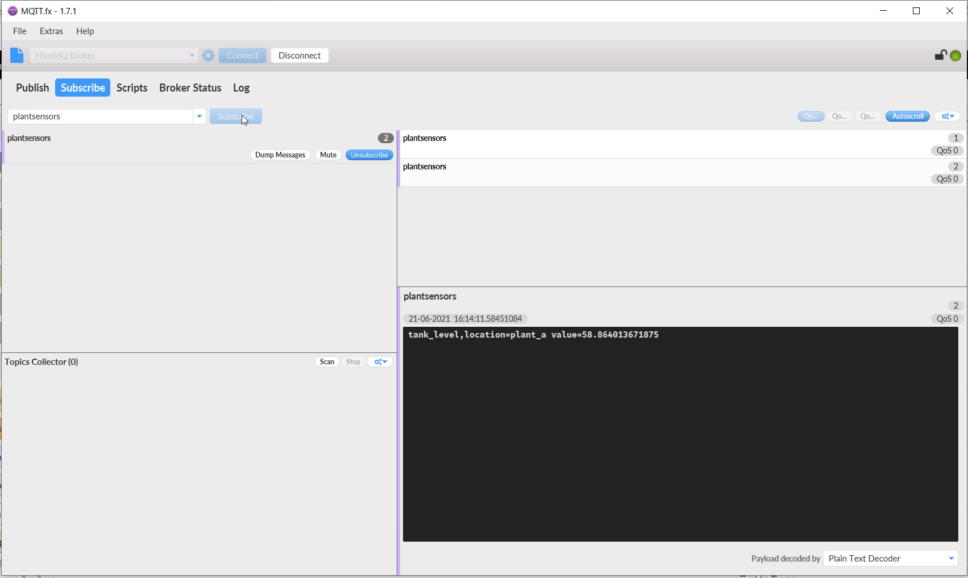Toggle the Autoscroll button
This screenshot has height=578, width=968.
coord(908,116)
